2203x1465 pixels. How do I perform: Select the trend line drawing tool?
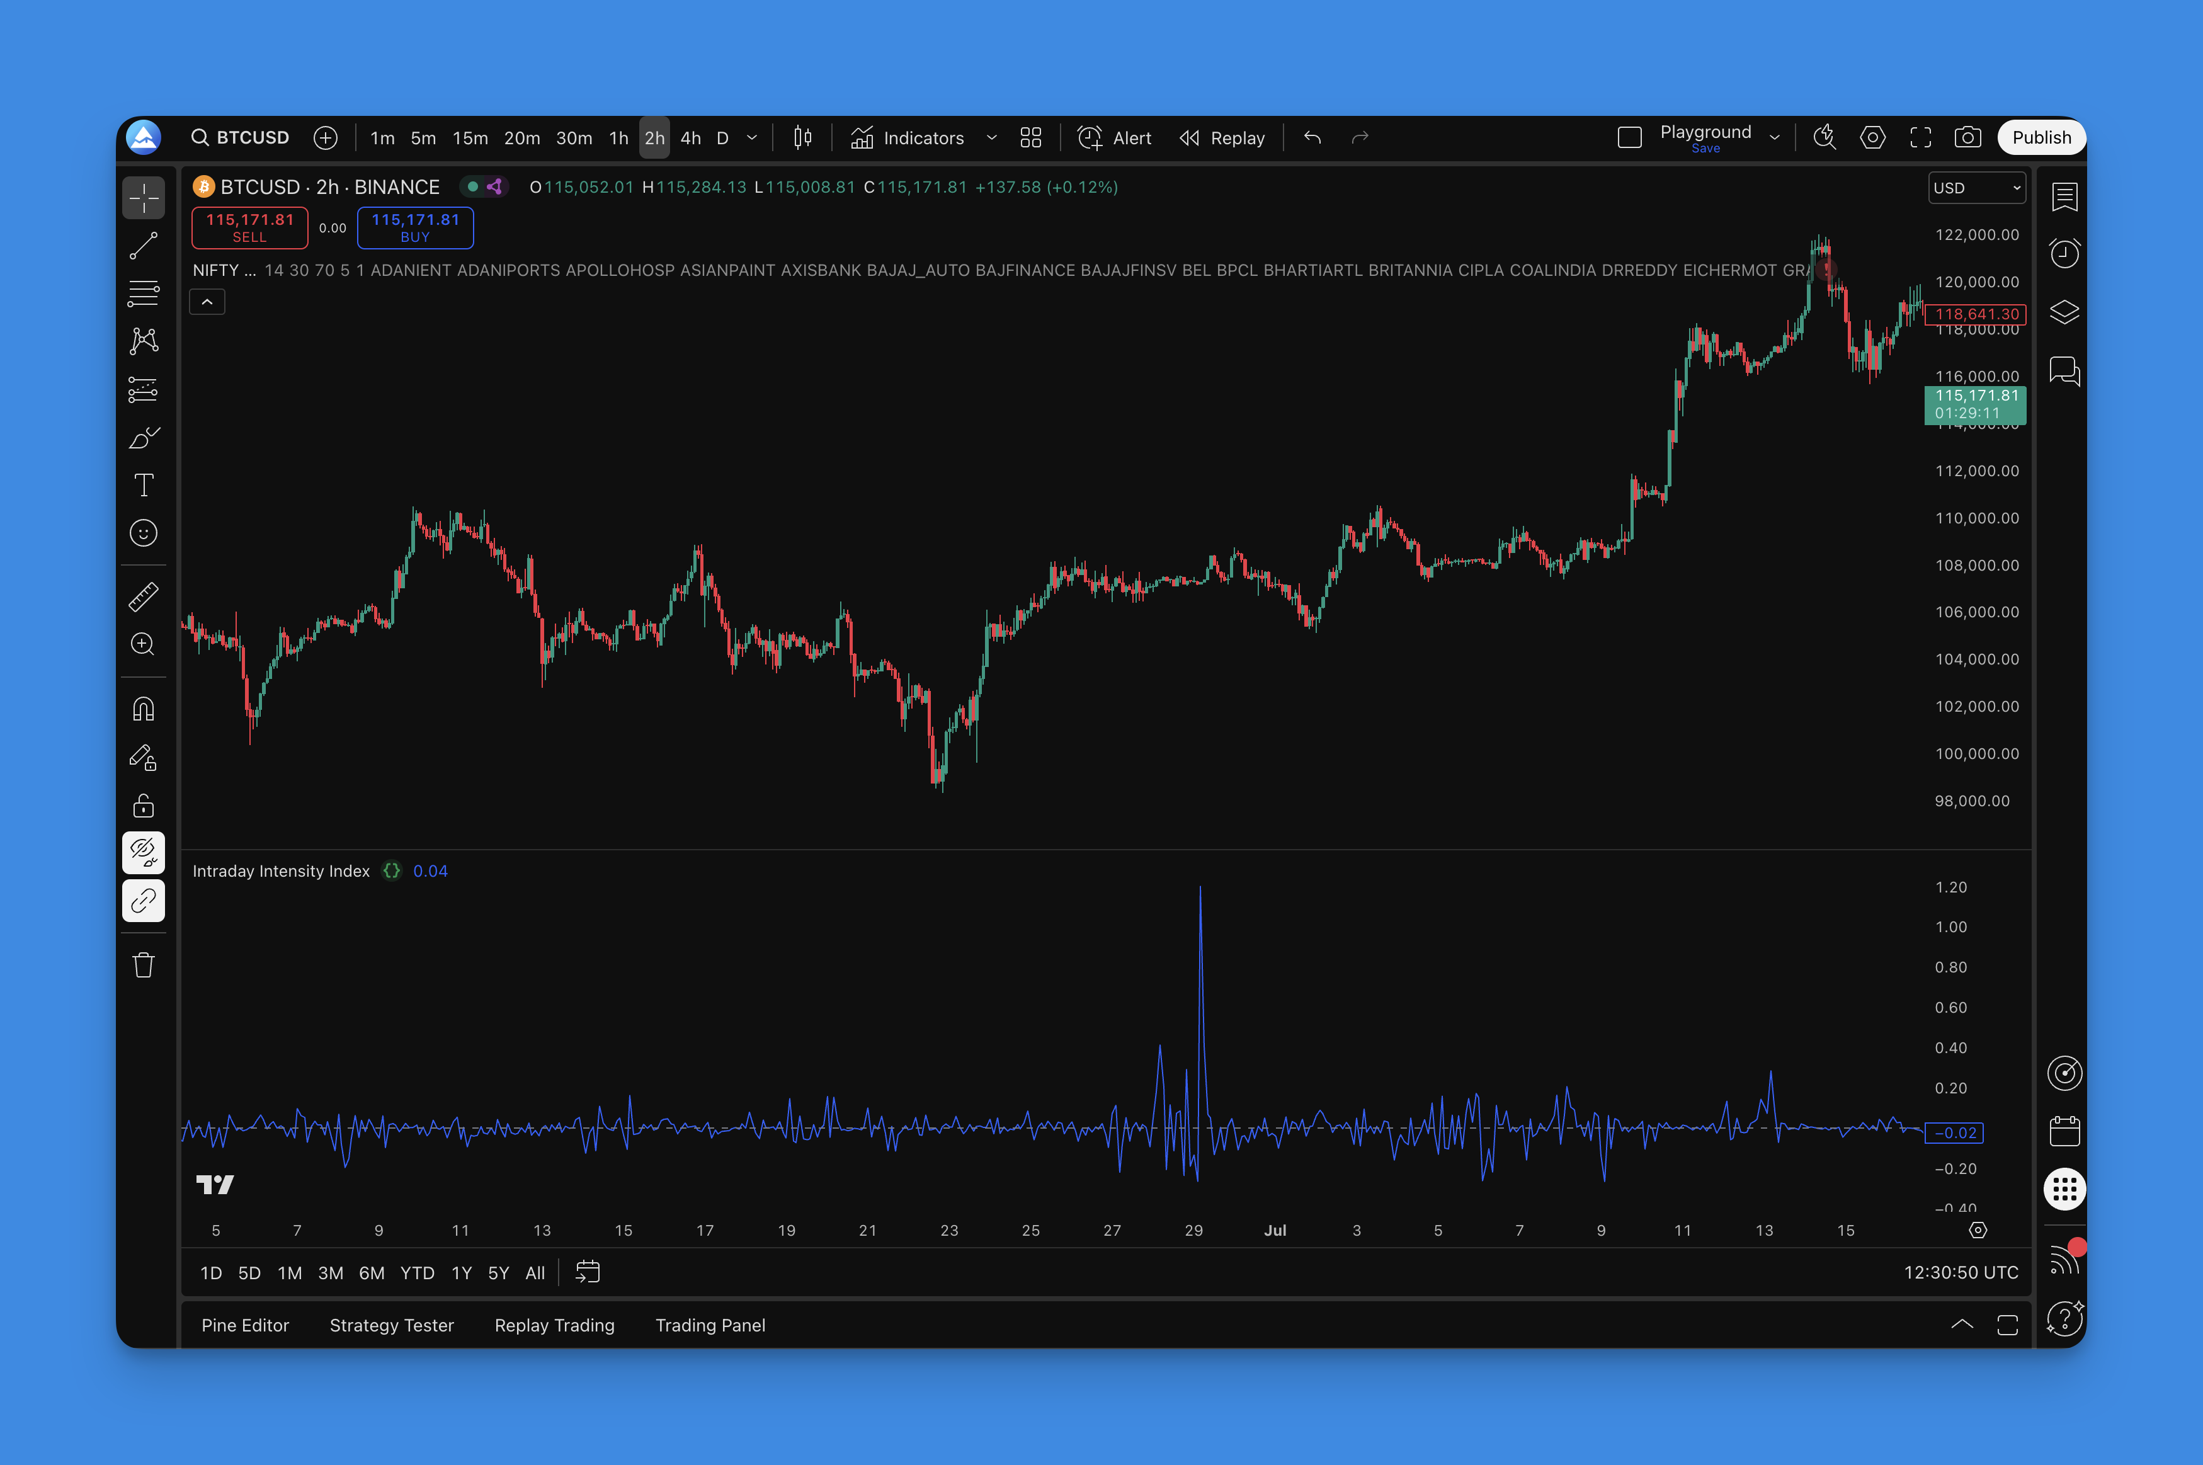coord(143,246)
